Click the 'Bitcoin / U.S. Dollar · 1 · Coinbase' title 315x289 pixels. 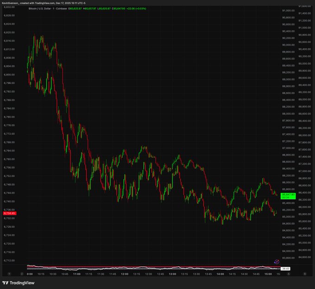[48, 9]
